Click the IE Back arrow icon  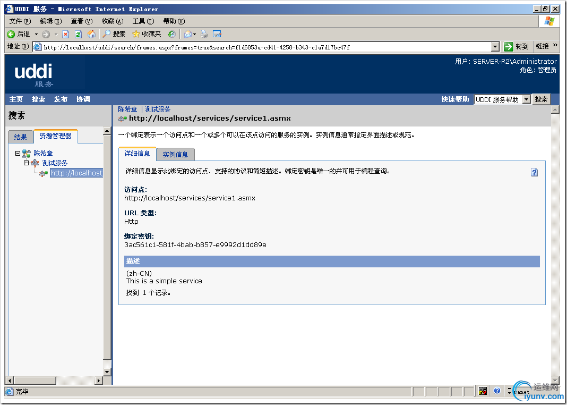(x=11, y=34)
